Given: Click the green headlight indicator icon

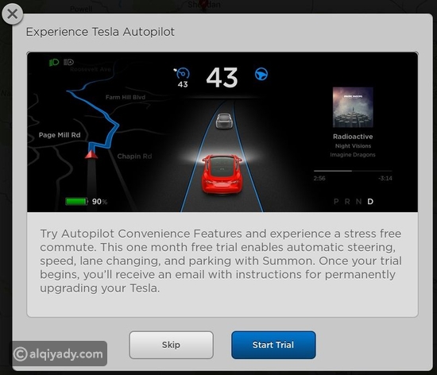Looking at the screenshot, I should click(x=54, y=62).
